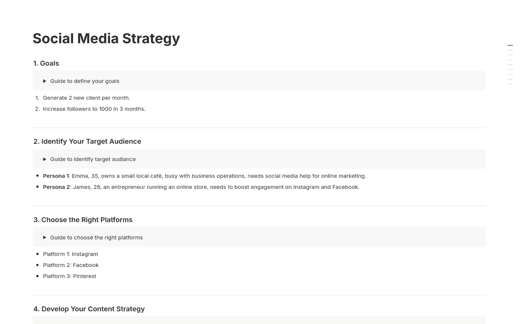The width and height of the screenshot is (520, 324).
Task: Click the bullet 'Platform 1: Instagram'
Action: 70,254
